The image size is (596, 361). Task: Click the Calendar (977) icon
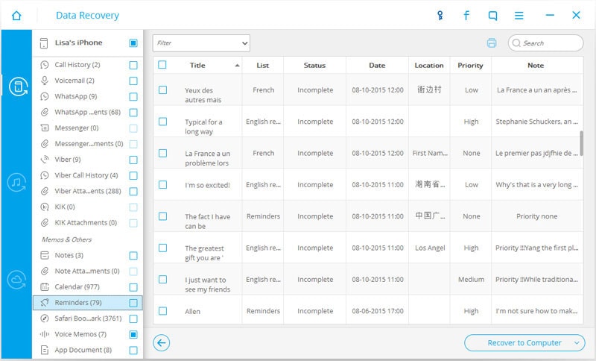(x=45, y=287)
